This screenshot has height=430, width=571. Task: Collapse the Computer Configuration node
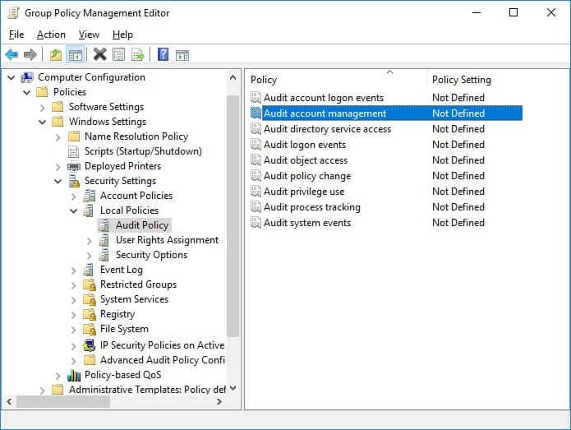pyautogui.click(x=12, y=77)
